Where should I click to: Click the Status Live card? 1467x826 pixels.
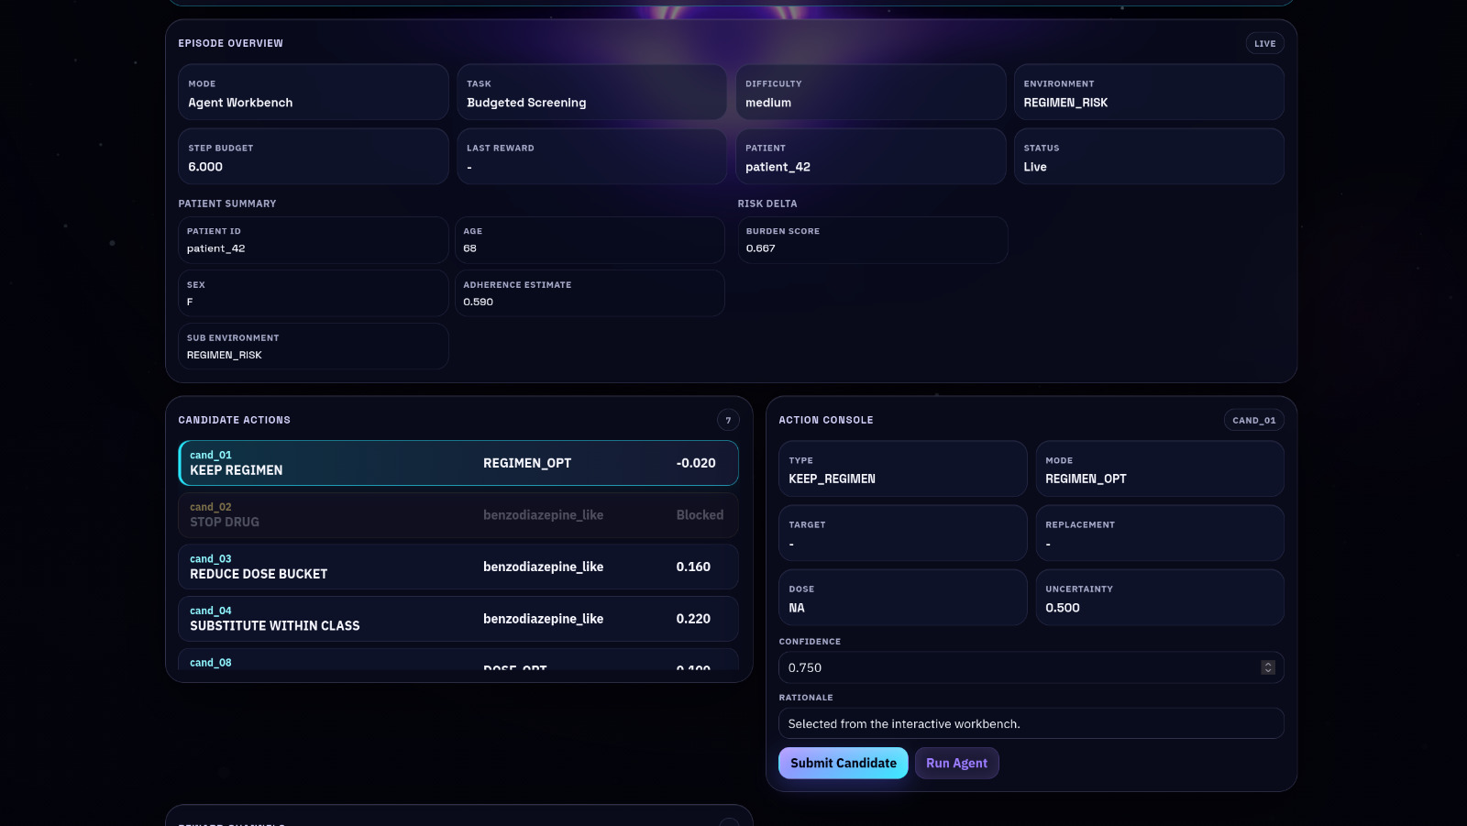[1149, 156]
